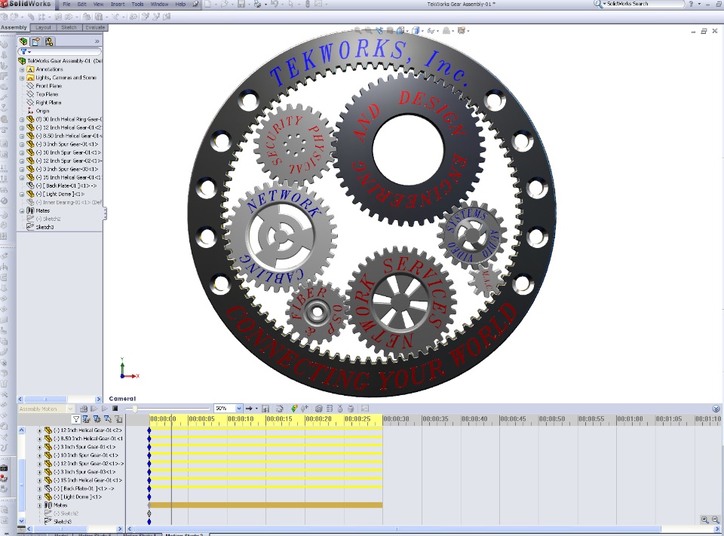The height and width of the screenshot is (536, 724).
Task: Click the Print icon in top toolbar
Action: click(x=257, y=5)
